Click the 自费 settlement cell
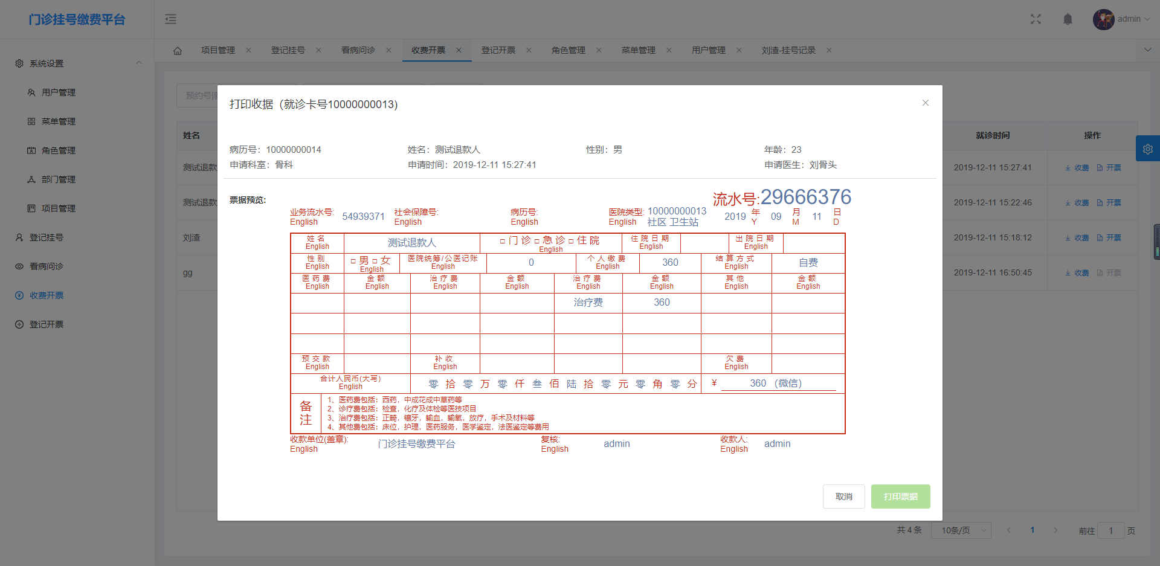 point(808,263)
